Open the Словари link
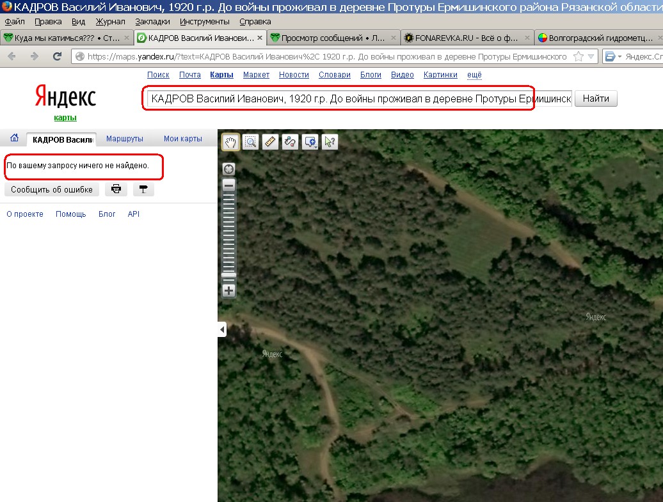The height and width of the screenshot is (502, 663). [335, 75]
